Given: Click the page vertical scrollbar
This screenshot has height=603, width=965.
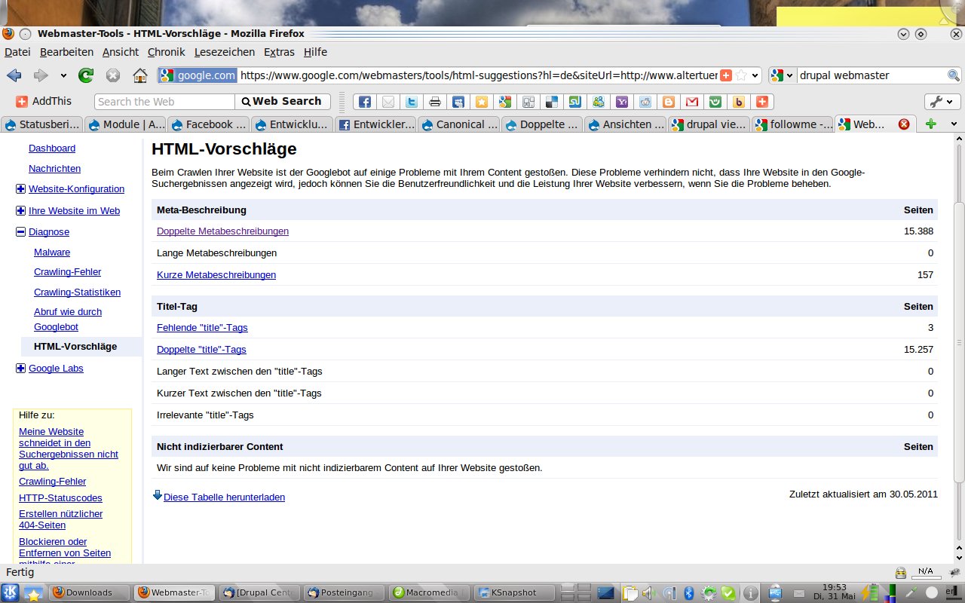Looking at the screenshot, I should [959, 339].
